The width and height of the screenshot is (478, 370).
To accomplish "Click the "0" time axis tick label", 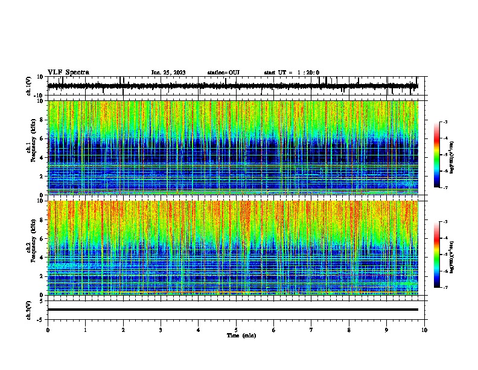I will coord(48,330).
